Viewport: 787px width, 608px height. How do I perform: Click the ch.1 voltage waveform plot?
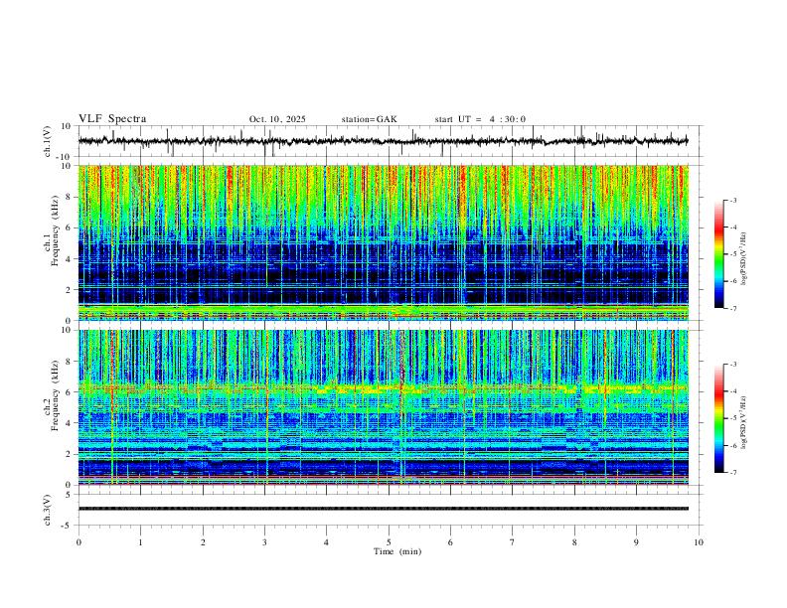tap(391, 141)
